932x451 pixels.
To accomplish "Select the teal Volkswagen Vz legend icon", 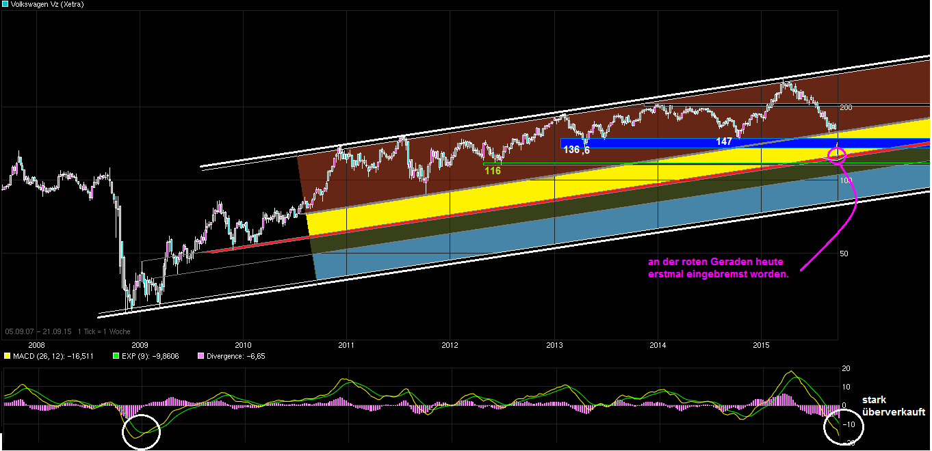I will [x=6, y=5].
